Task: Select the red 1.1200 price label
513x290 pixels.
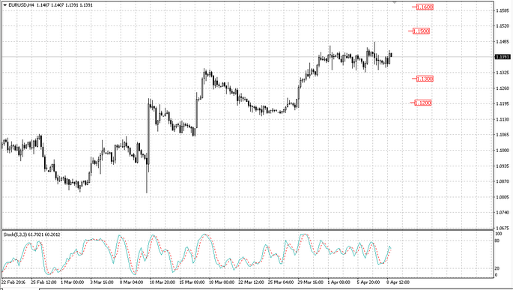Action: tap(422, 103)
